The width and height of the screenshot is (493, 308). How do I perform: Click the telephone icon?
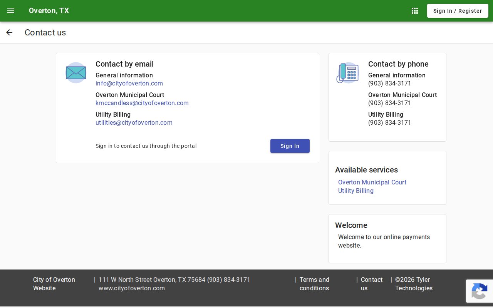[x=347, y=73]
